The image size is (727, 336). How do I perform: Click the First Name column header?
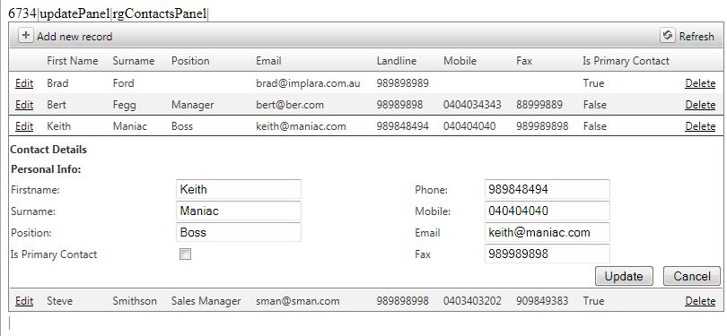(x=73, y=61)
